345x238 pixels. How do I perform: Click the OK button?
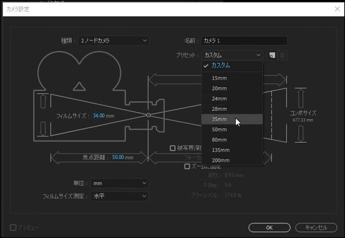(x=270, y=227)
